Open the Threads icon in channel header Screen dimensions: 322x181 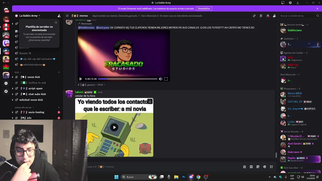tap(254, 16)
